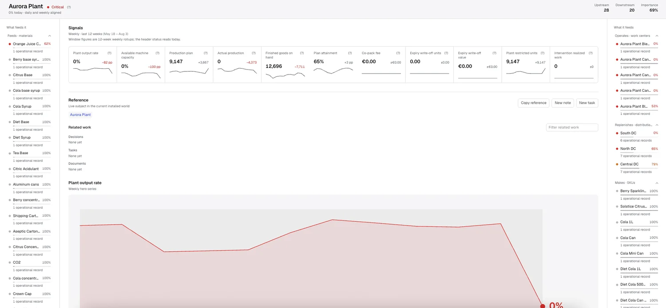This screenshot has width=666, height=308.
Task: Open the (?) help on Production plan card
Action: coord(206,53)
